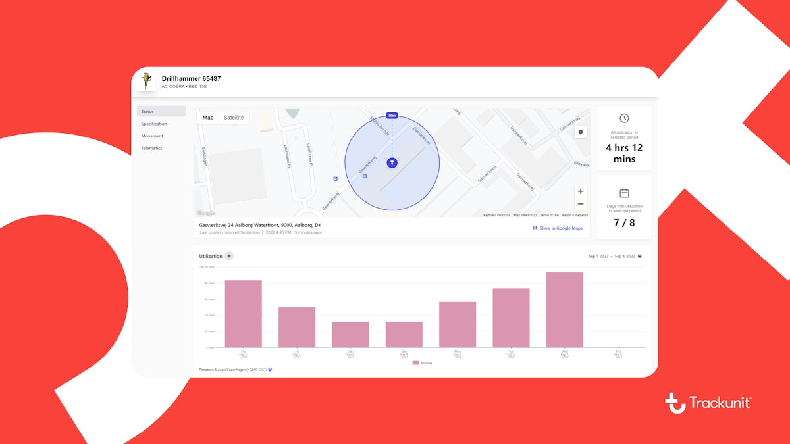Click the drillhammer asset icon in the header
This screenshot has width=790, height=444.
[146, 82]
